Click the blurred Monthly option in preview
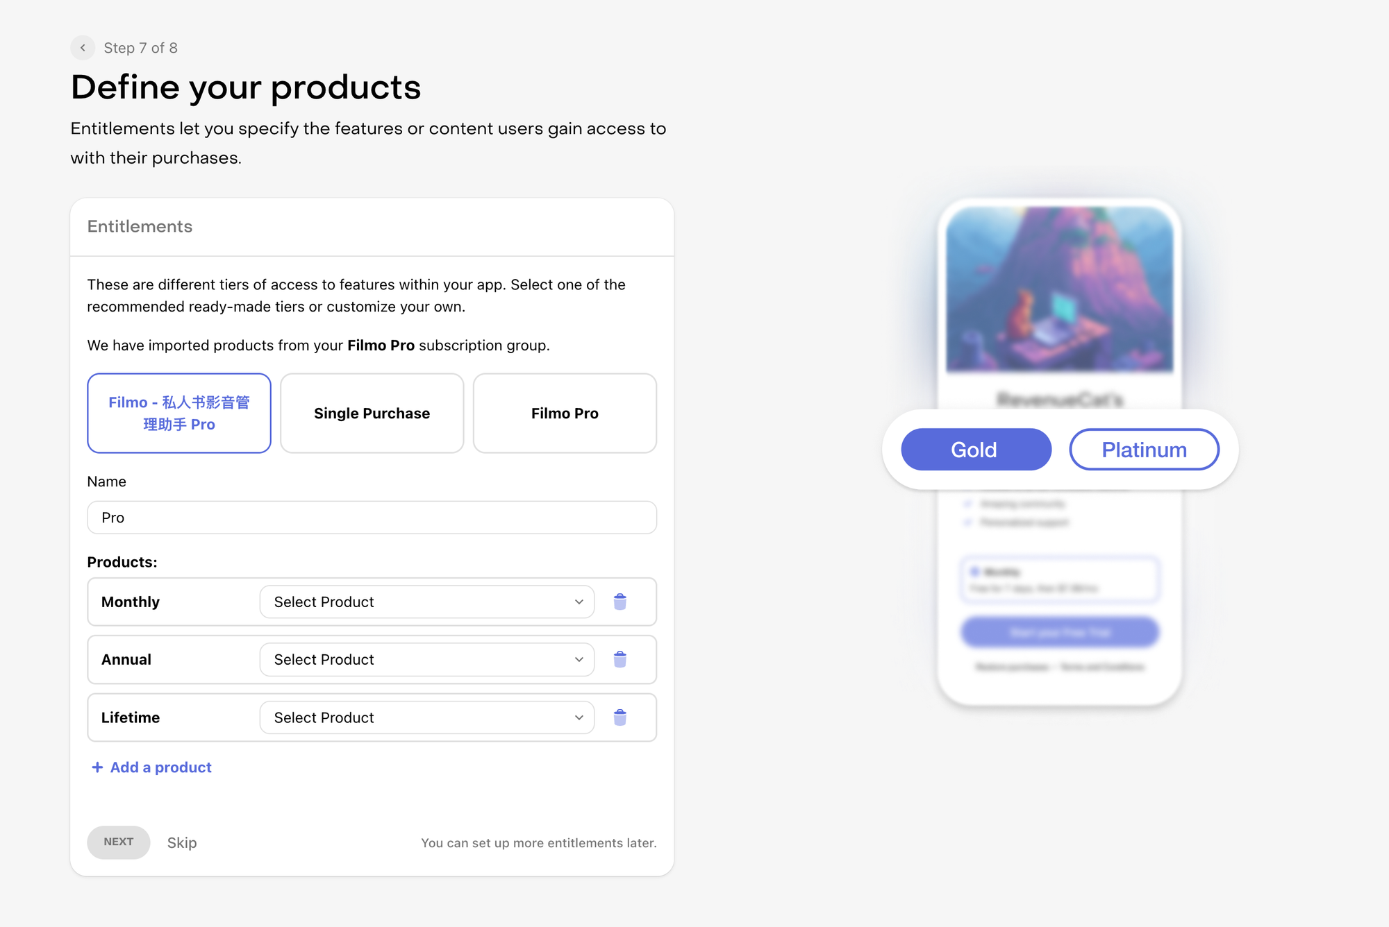The width and height of the screenshot is (1389, 927). pos(1059,579)
